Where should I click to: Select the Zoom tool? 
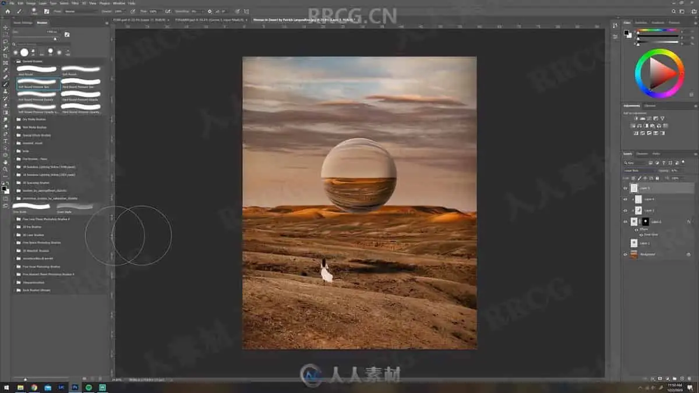point(6,169)
